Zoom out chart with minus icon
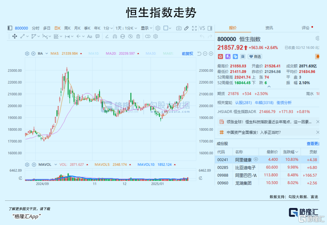This screenshot has height=225, width=327. pyautogui.click(x=205, y=54)
